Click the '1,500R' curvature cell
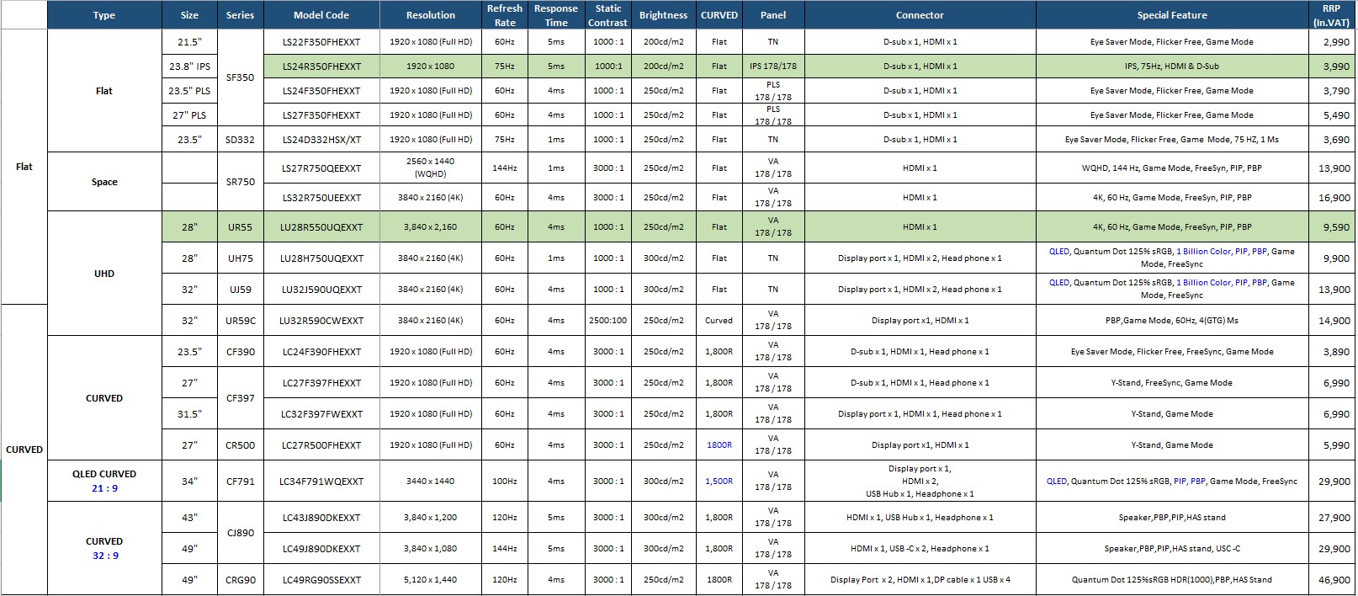 (x=719, y=482)
